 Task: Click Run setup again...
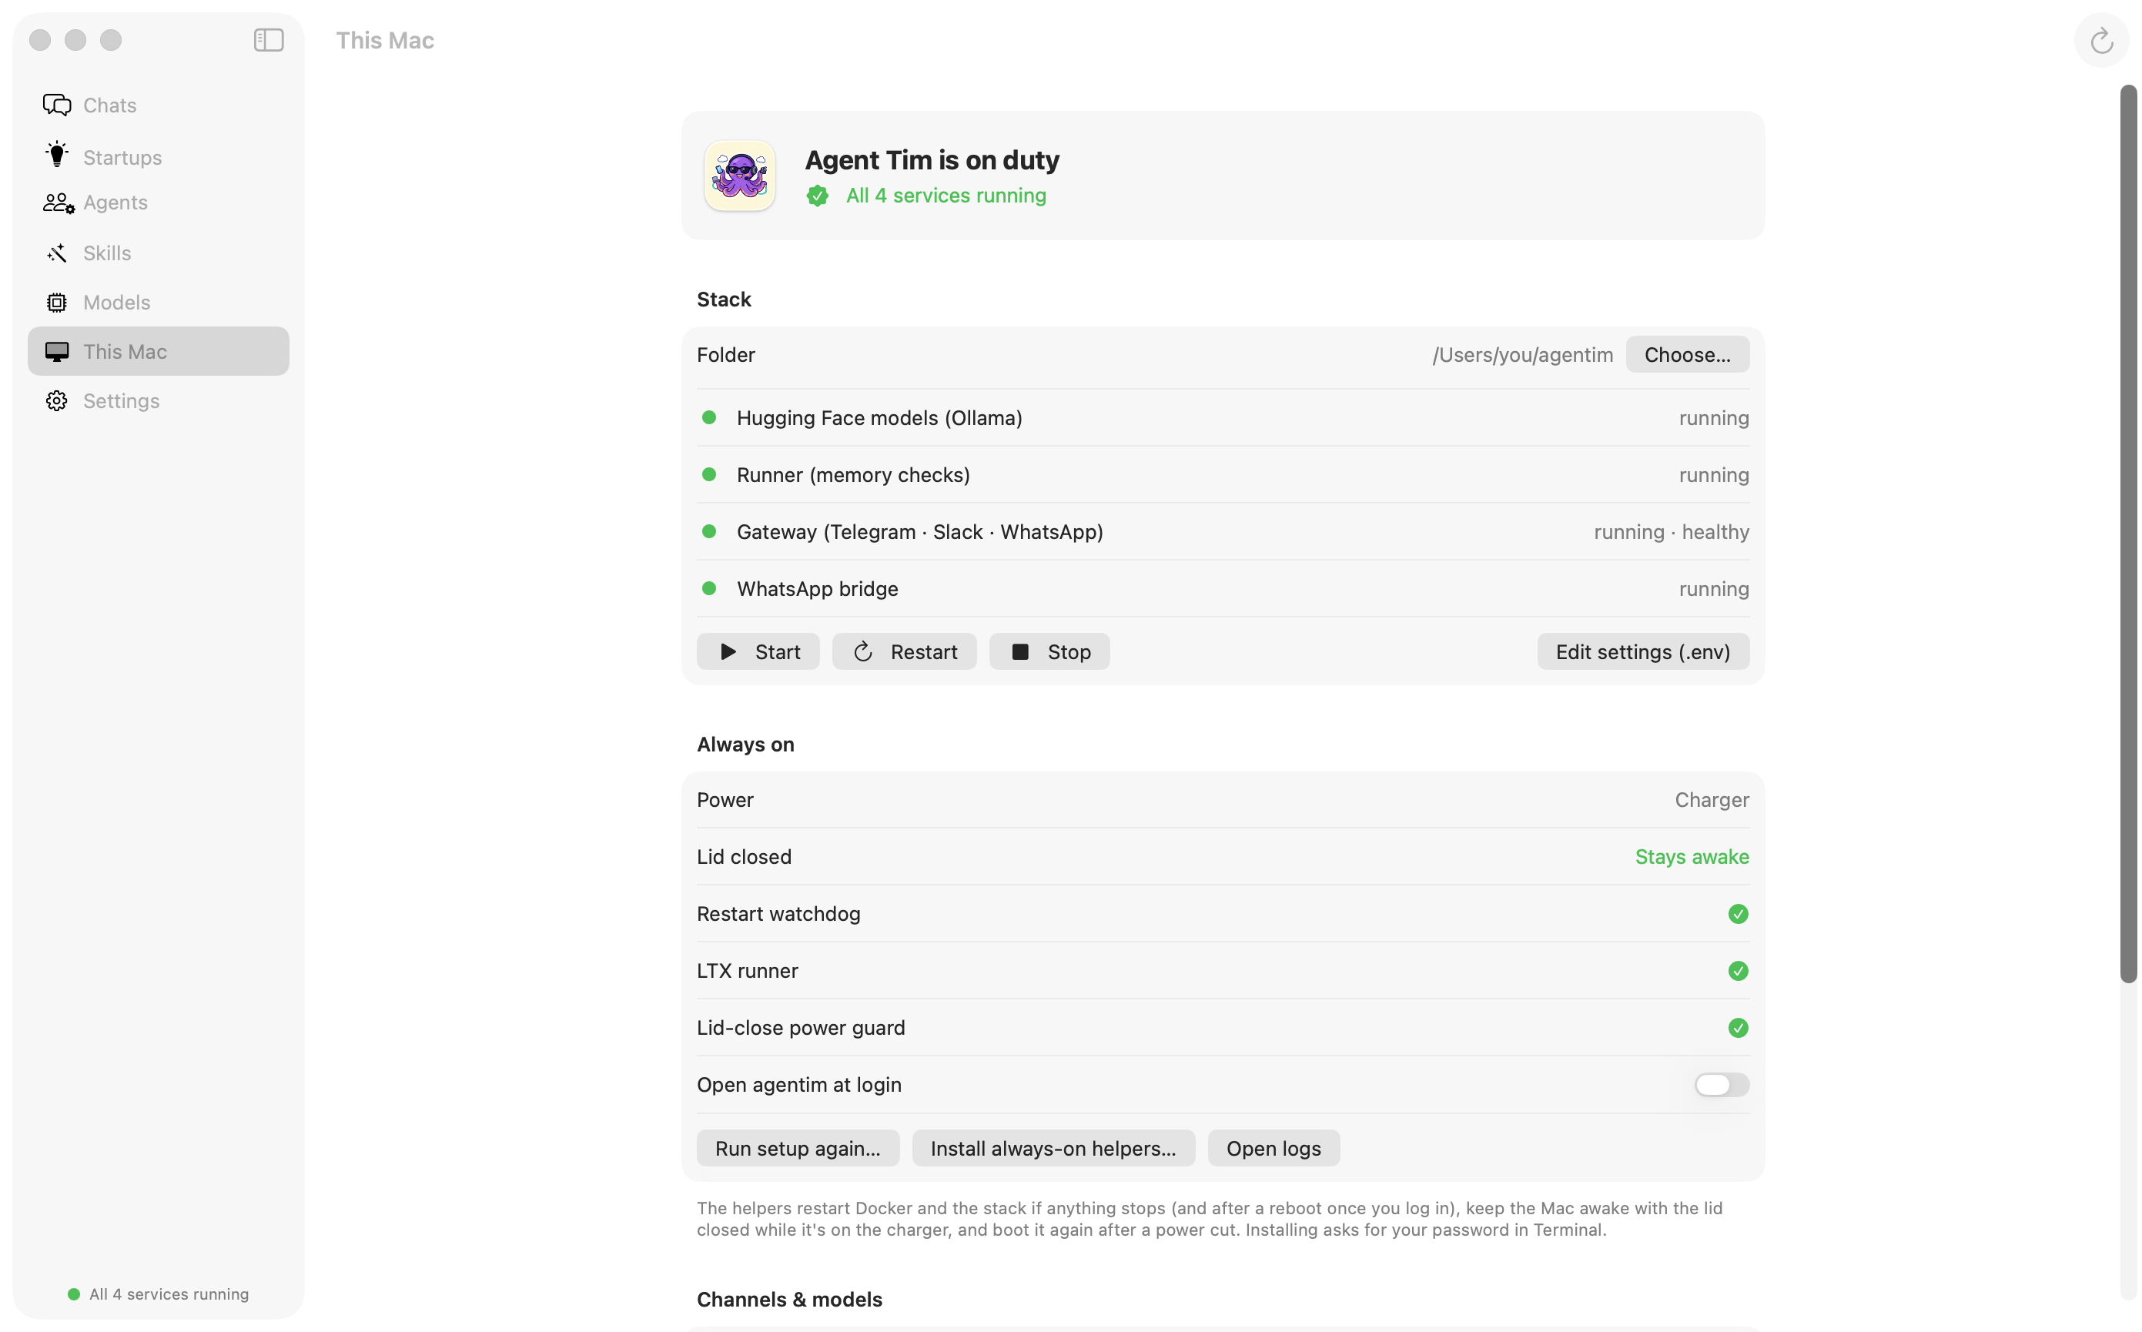pos(798,1149)
